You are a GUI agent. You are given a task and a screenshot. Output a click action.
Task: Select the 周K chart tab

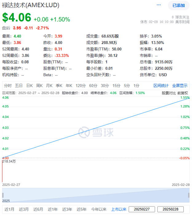click(x=39, y=86)
